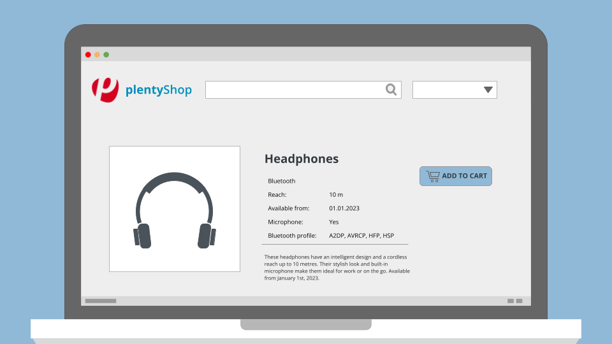Click the headphones product image
The width and height of the screenshot is (612, 344).
click(x=175, y=209)
